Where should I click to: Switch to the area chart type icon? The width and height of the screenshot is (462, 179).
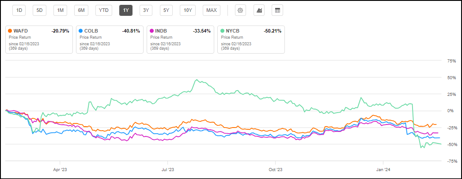pos(259,10)
